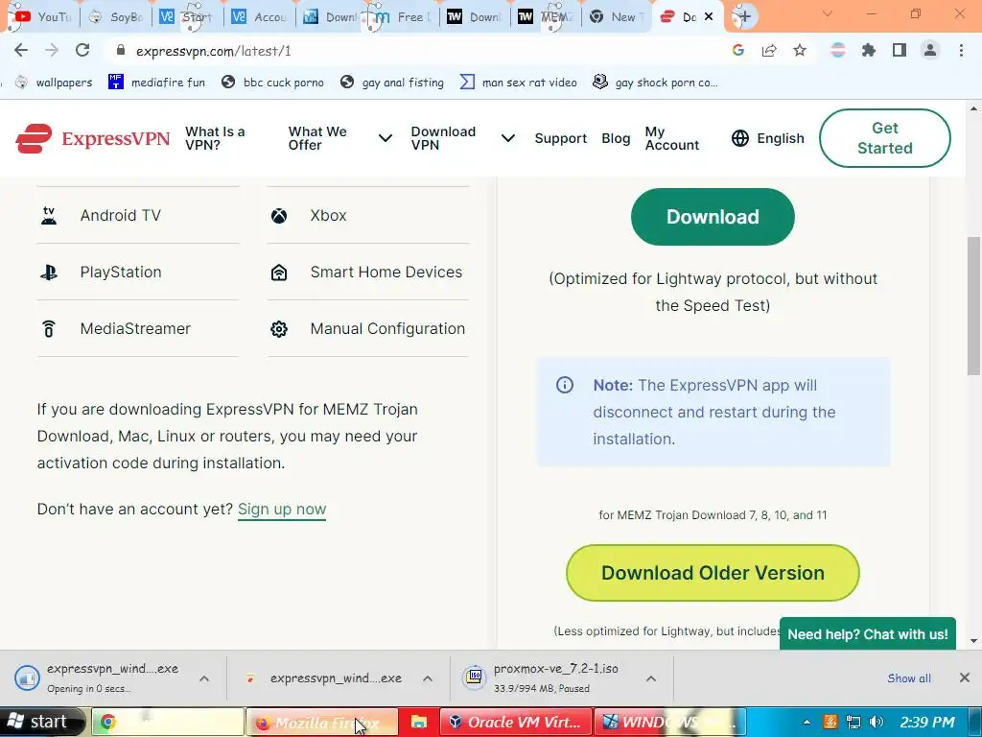982x737 pixels.
Task: Switch to Mozilla Firefox taskbar window
Action: coord(322,723)
